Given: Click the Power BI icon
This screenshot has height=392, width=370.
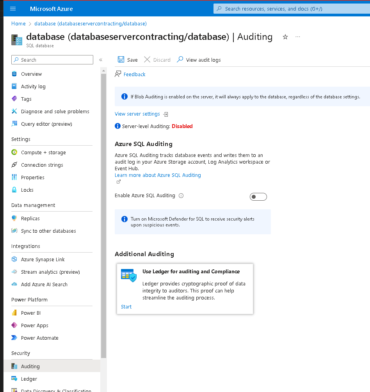Looking at the screenshot, I should pyautogui.click(x=14, y=313).
